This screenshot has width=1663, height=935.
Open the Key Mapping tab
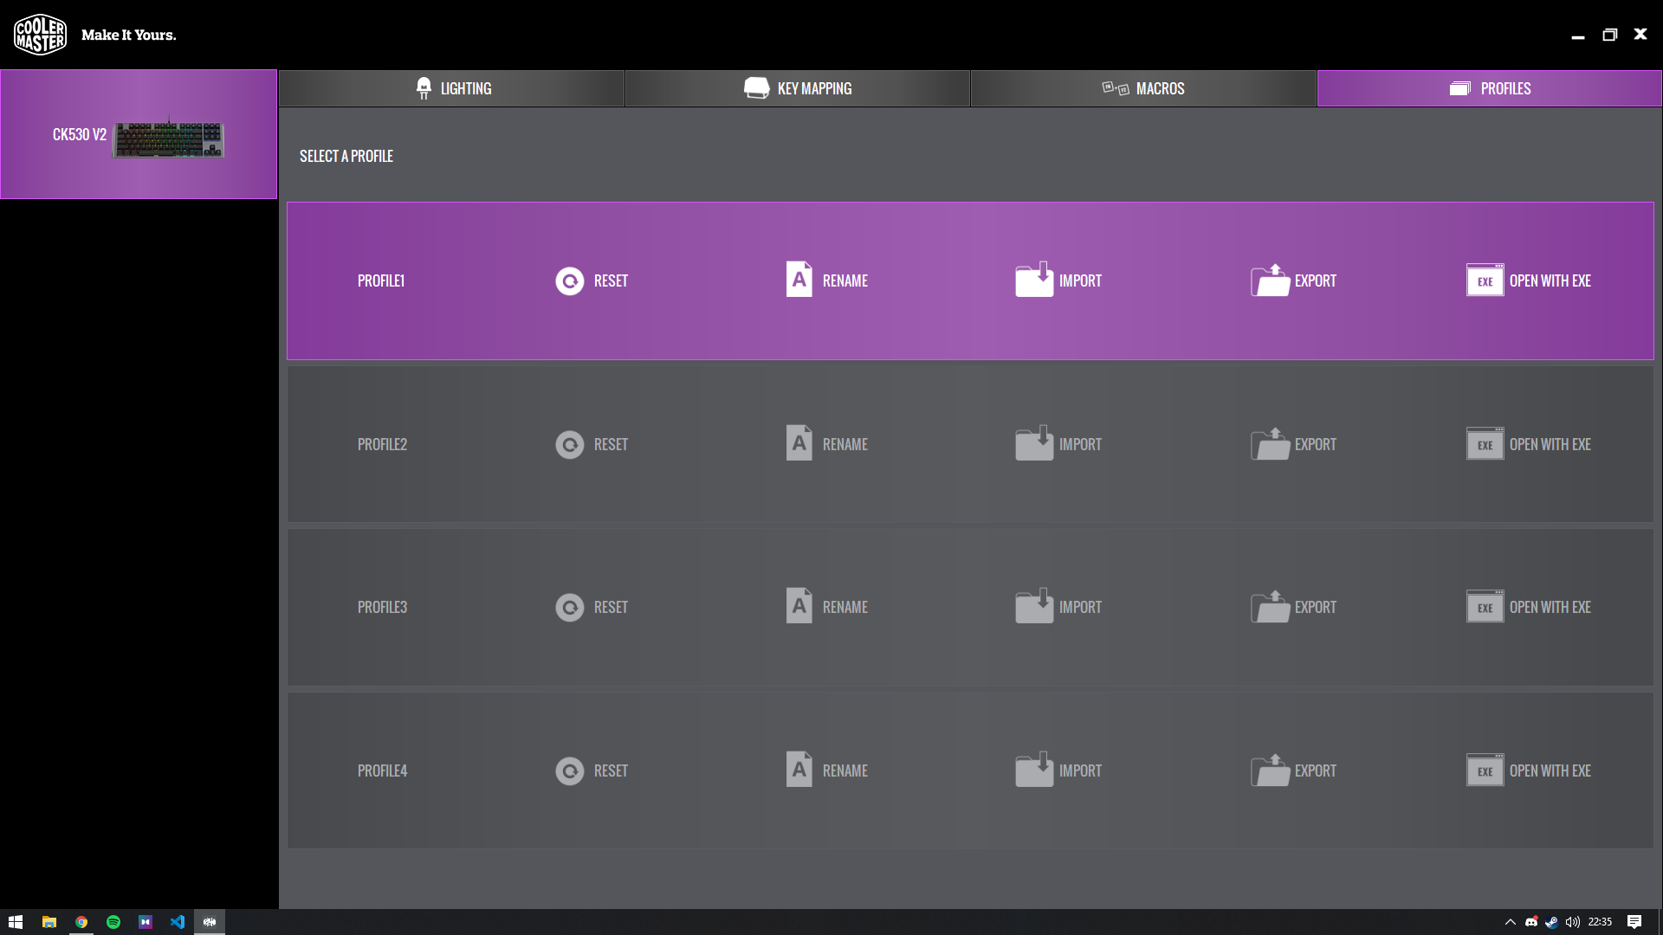click(797, 88)
